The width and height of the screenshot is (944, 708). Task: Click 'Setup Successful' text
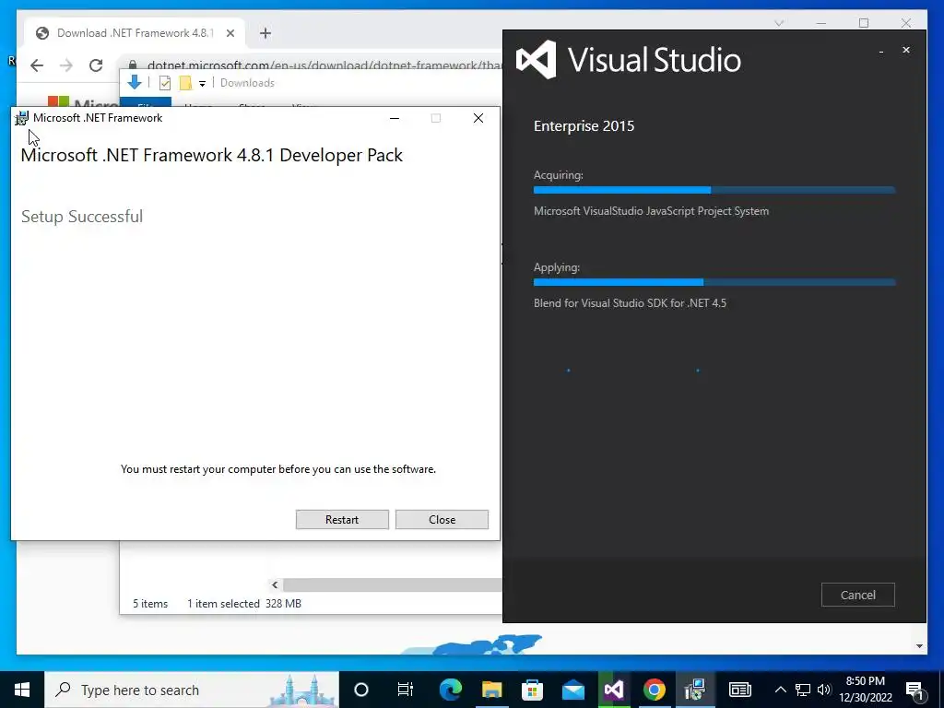click(x=82, y=217)
